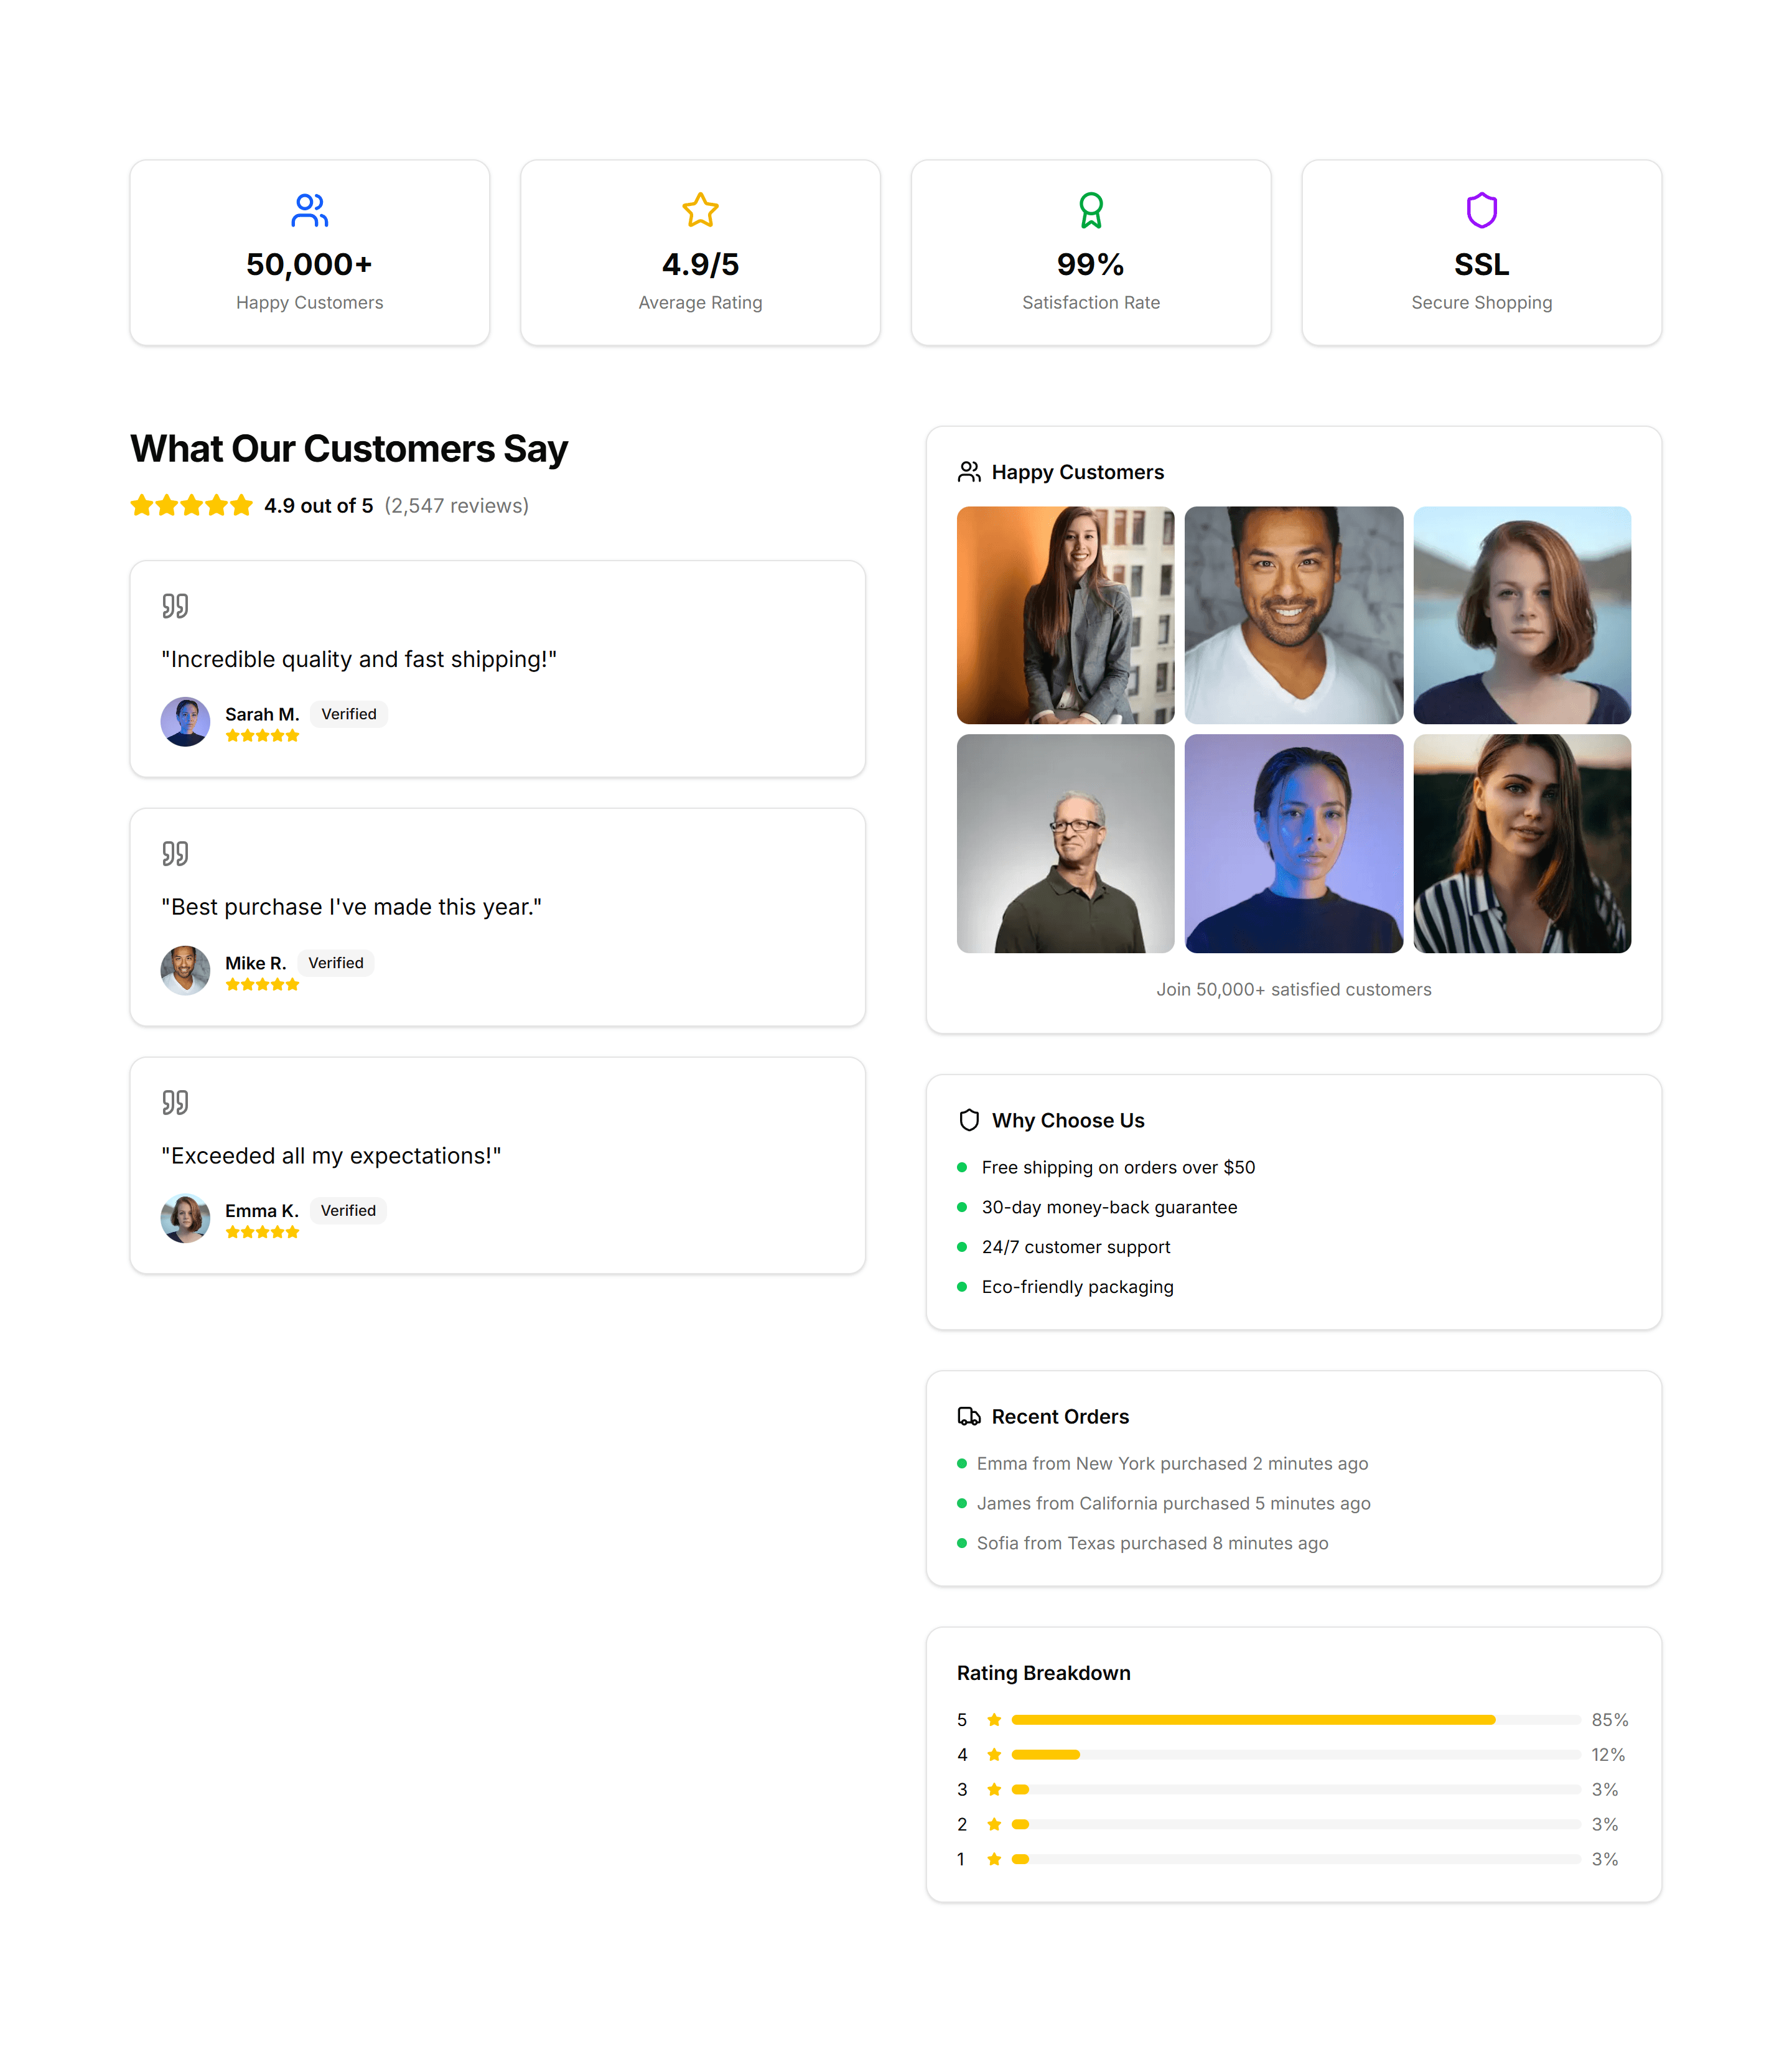Open photo of woman in striped shirt

tap(1522, 843)
